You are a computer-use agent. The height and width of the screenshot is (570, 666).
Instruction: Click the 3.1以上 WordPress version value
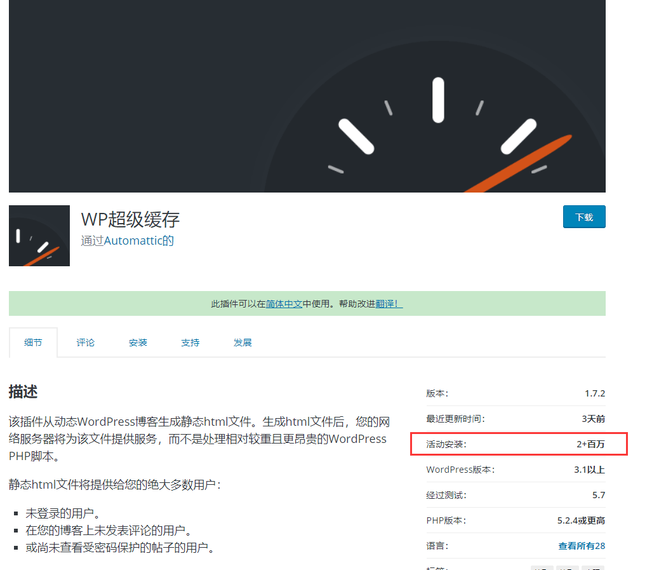pos(590,470)
